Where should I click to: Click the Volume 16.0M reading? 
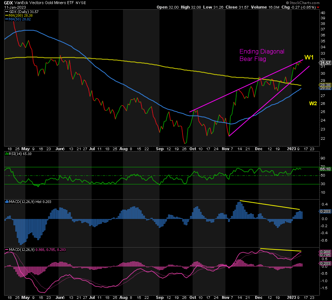[265, 7]
